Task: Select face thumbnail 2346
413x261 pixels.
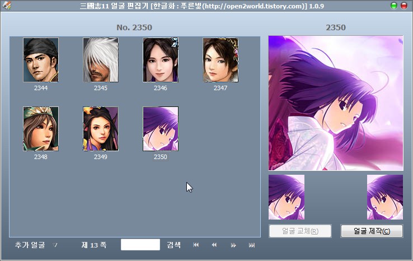Action: pyautogui.click(x=161, y=60)
